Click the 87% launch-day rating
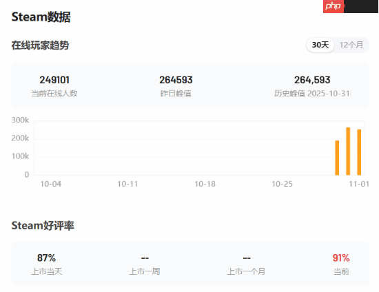Viewport: 379px width, 292px height. (46, 258)
